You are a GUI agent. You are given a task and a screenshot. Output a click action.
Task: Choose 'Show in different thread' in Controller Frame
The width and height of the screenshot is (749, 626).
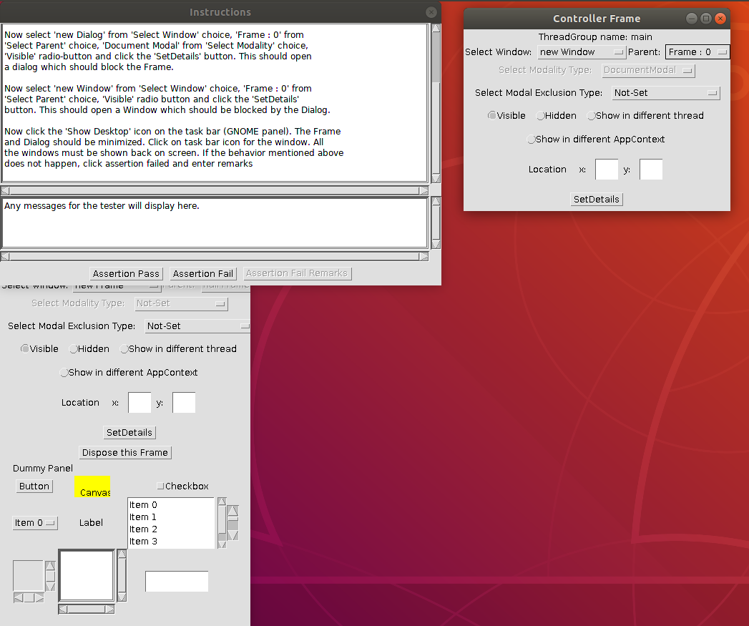click(x=592, y=116)
